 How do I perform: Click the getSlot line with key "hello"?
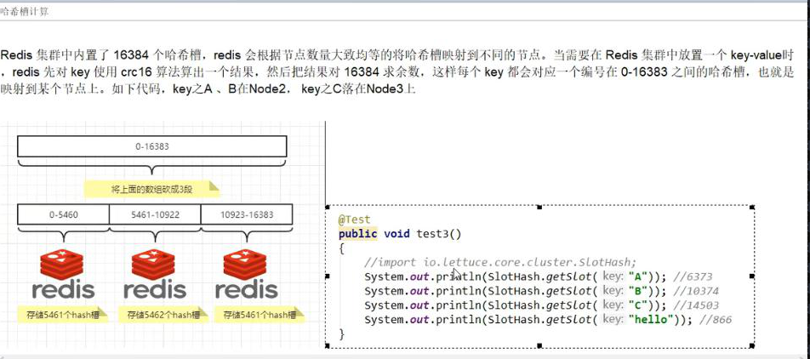[x=548, y=320]
